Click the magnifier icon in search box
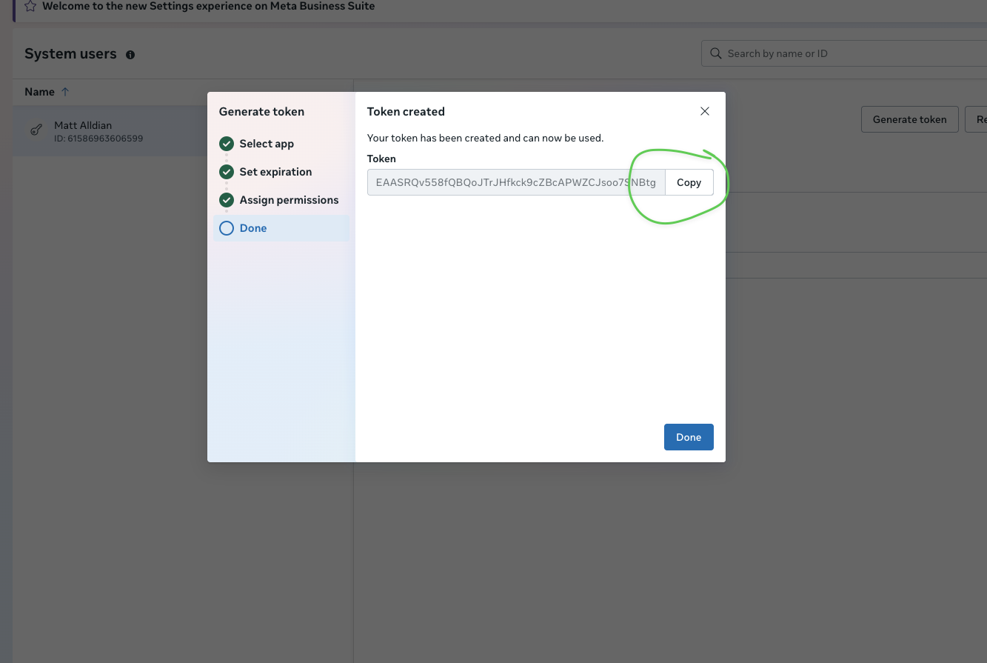 point(715,53)
